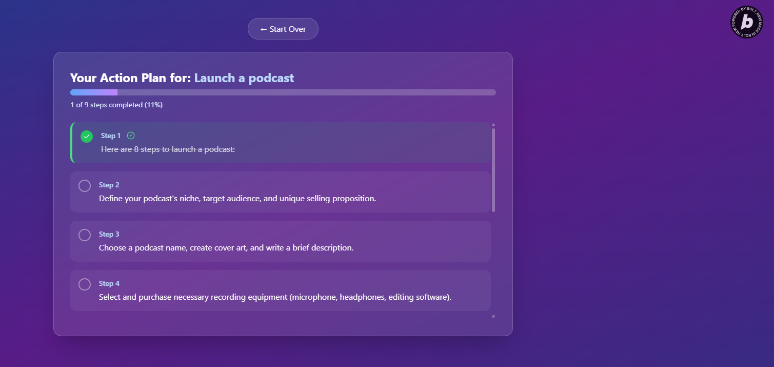Toggle the Step 3 completion circle

click(85, 235)
